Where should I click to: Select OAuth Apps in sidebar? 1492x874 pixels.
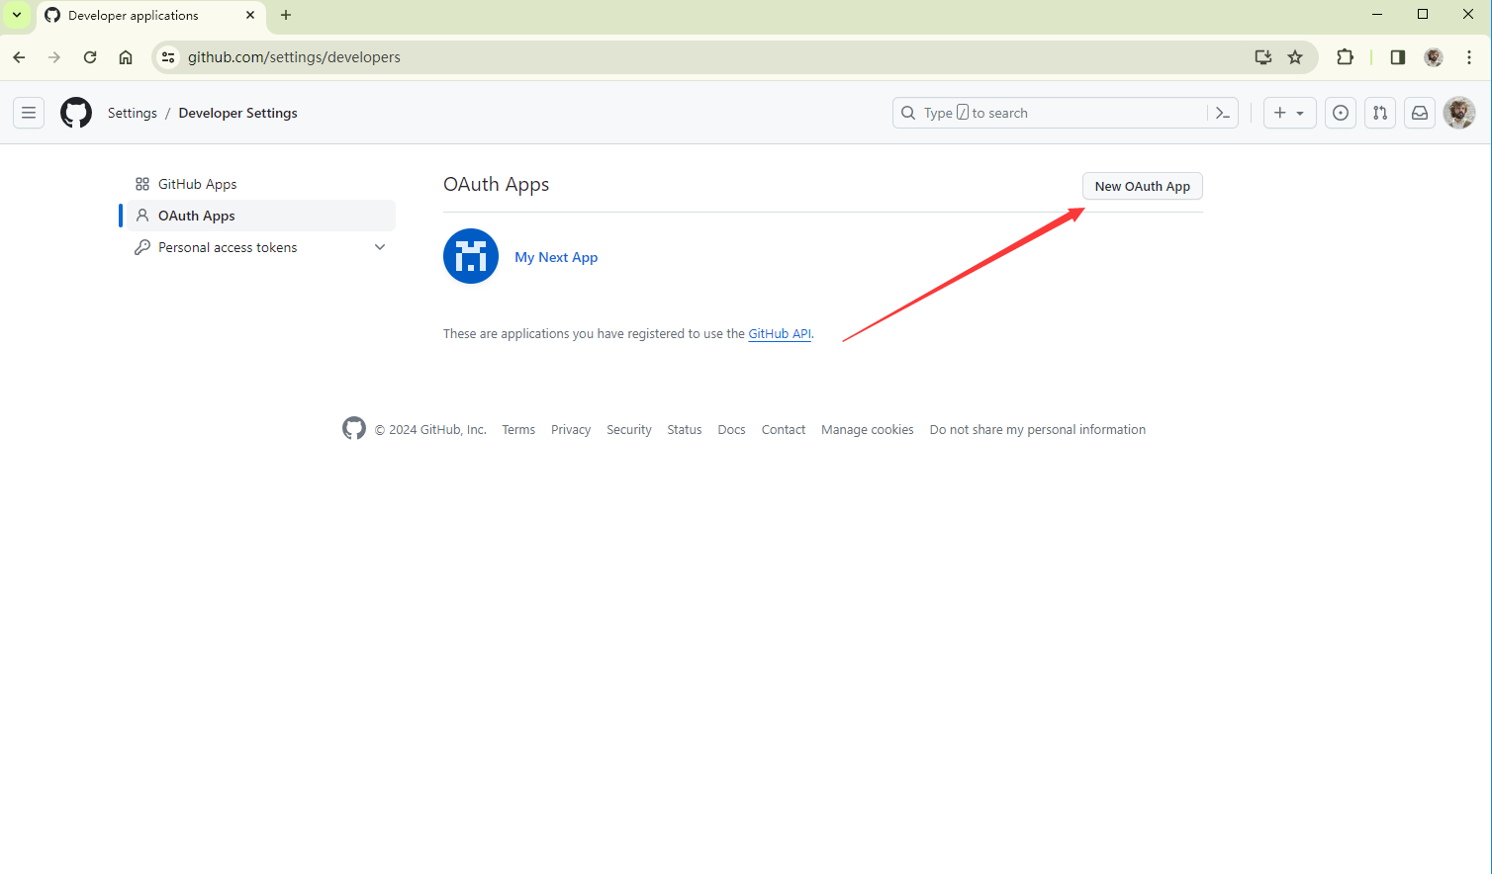coord(261,216)
